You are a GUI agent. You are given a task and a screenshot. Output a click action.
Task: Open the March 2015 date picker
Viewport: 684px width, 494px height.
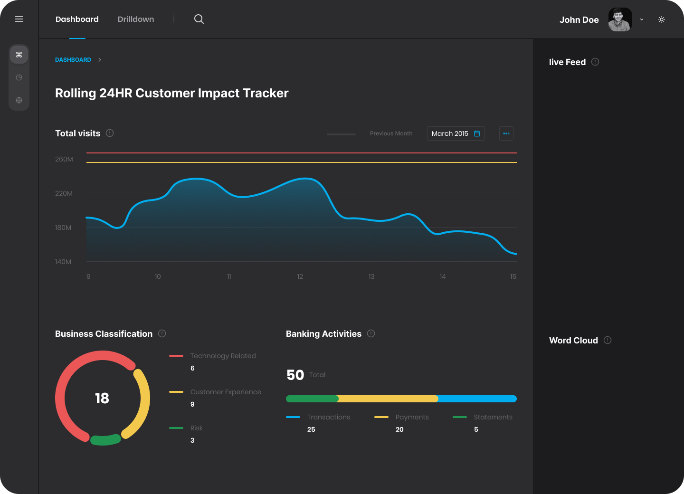click(x=456, y=133)
